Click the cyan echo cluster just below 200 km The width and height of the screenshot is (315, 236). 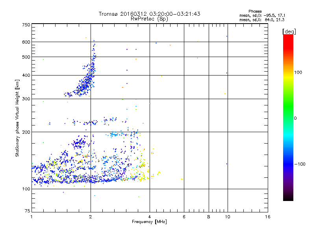click(115, 134)
